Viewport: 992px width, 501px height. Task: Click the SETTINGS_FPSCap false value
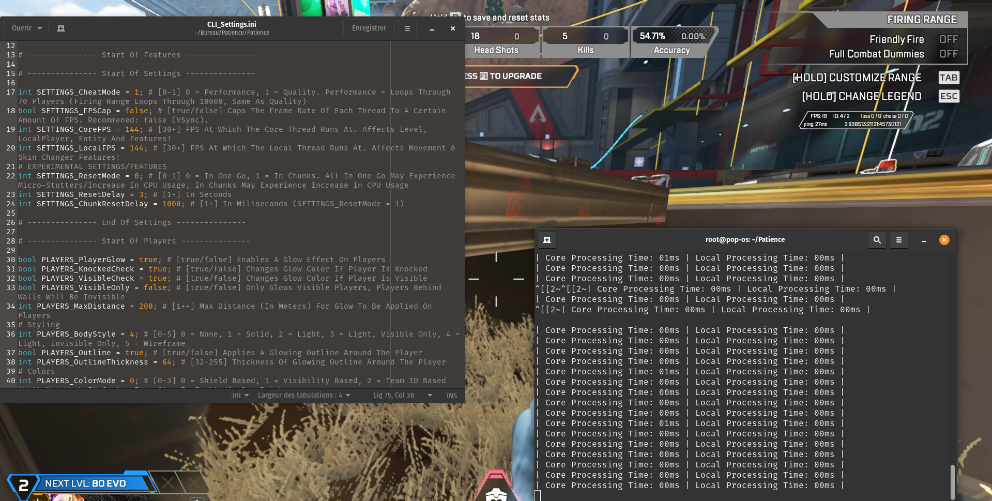pyautogui.click(x=137, y=111)
